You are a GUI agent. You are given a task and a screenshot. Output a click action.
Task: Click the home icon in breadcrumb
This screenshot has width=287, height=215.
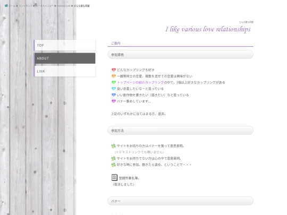[6, 6]
